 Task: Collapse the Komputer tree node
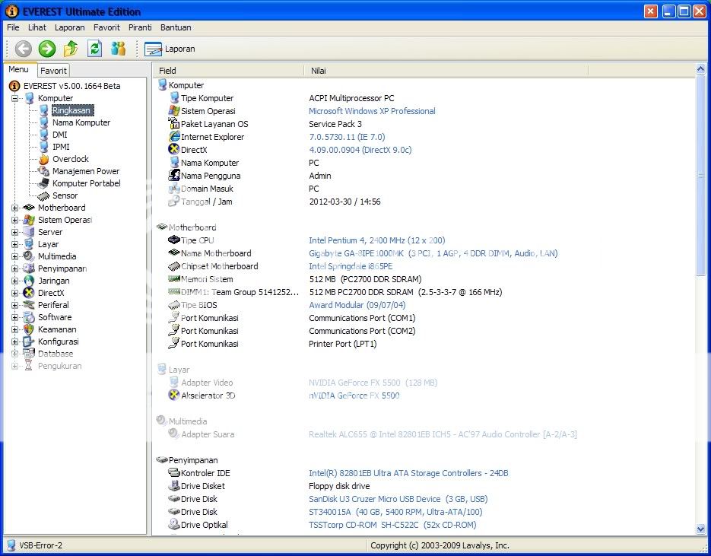click(x=14, y=98)
